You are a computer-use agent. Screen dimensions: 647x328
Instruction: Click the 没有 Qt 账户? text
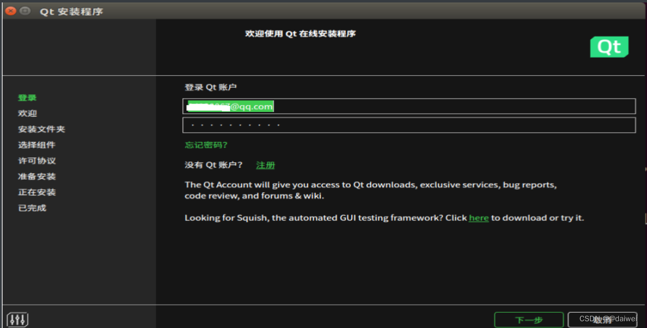[x=213, y=165]
